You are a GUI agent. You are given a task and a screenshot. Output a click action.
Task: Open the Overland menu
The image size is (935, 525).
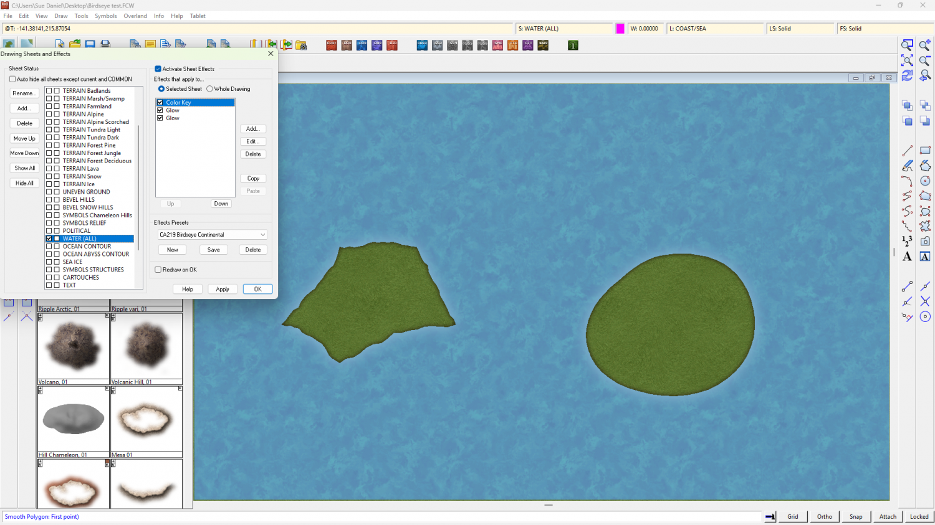pos(135,16)
